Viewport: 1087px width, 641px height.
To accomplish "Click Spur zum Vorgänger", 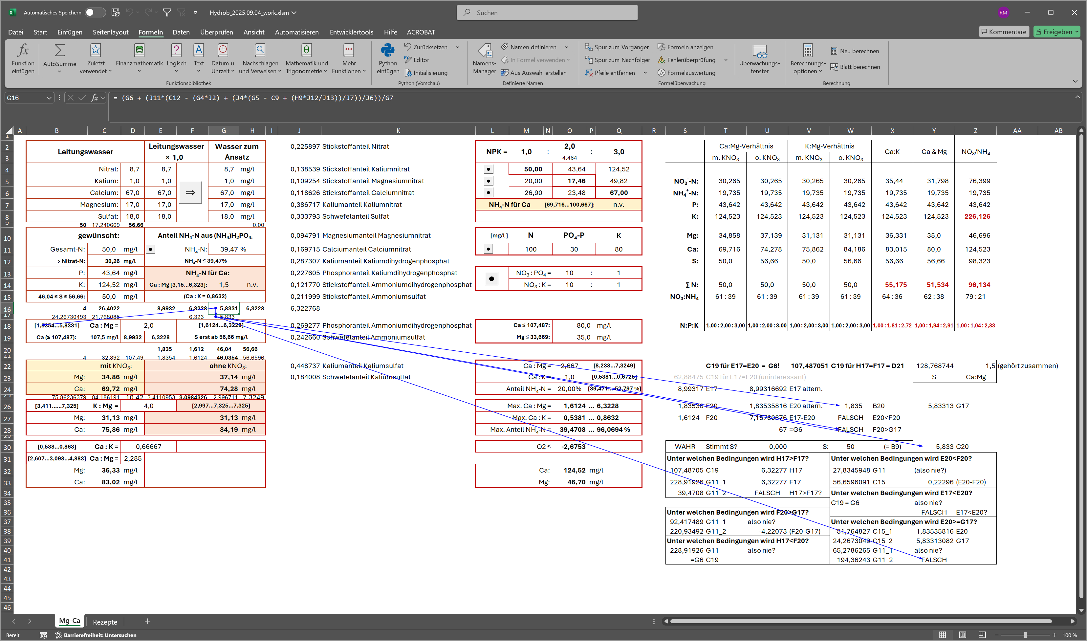I will coord(617,47).
